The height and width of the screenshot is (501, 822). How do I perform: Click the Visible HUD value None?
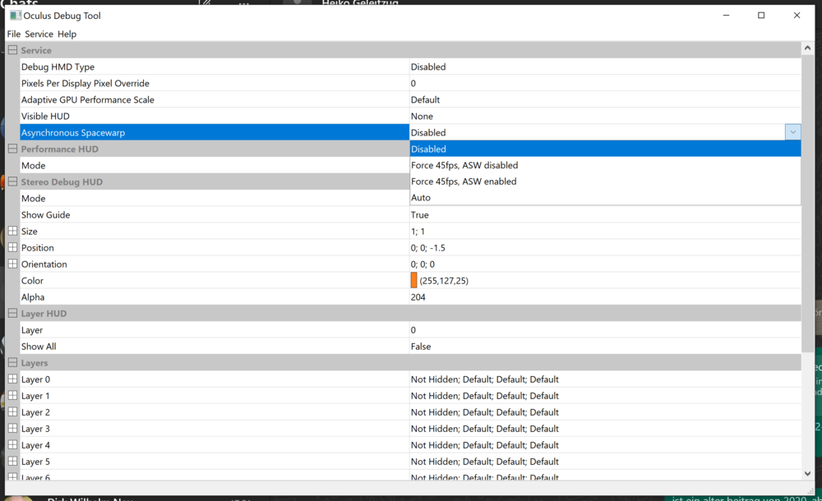[x=422, y=117]
